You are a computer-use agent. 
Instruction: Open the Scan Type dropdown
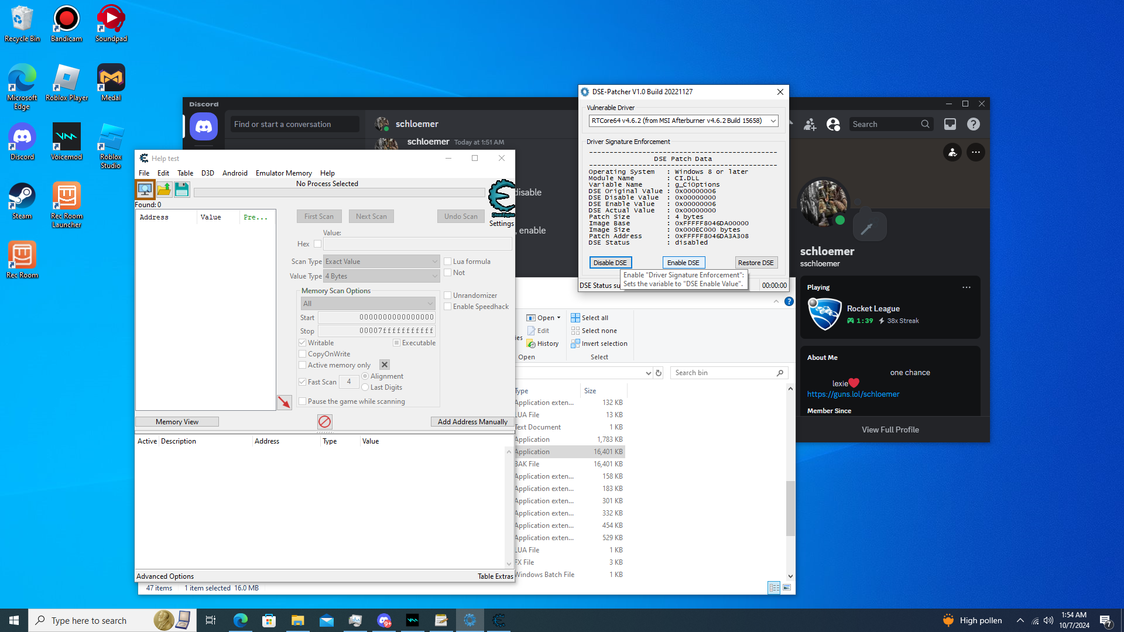(x=381, y=262)
